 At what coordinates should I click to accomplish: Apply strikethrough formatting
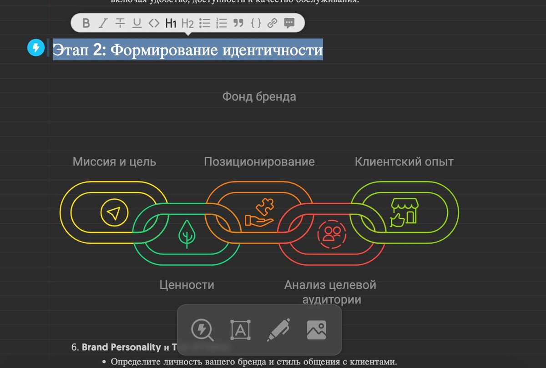(x=119, y=23)
